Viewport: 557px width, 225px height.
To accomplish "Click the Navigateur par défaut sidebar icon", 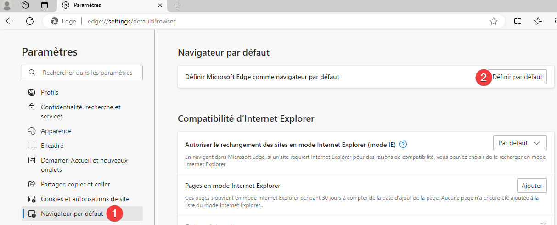I will 32,214.
